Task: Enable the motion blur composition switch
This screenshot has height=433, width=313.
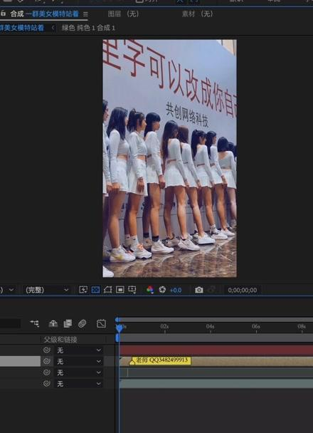Action: tap(83, 323)
